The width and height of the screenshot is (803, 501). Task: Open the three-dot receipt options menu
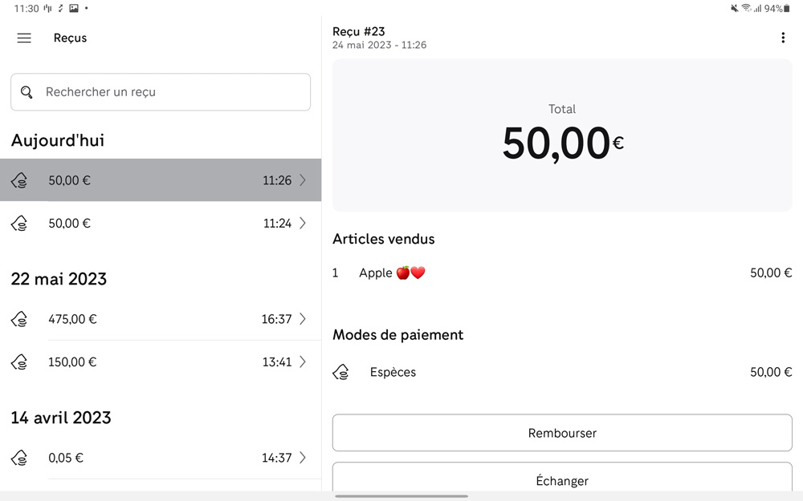click(783, 38)
